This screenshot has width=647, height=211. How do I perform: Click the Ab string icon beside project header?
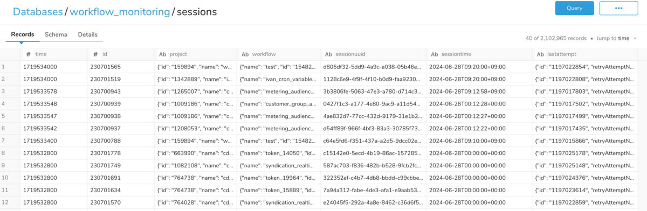pyautogui.click(x=162, y=54)
